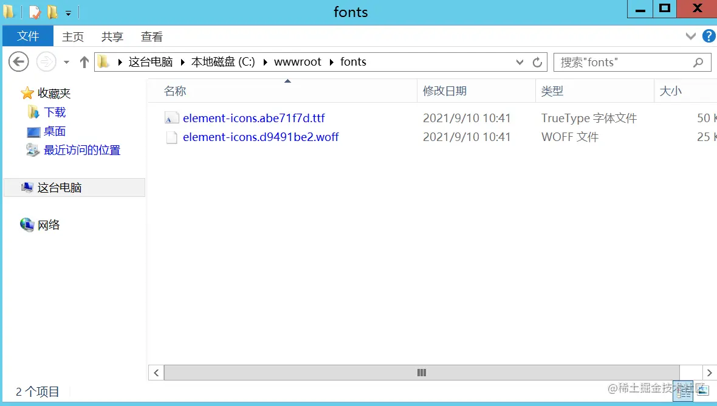Screen dimensions: 717x406
Task: Click the 最近访问的位置 icon
Action: coord(32,150)
